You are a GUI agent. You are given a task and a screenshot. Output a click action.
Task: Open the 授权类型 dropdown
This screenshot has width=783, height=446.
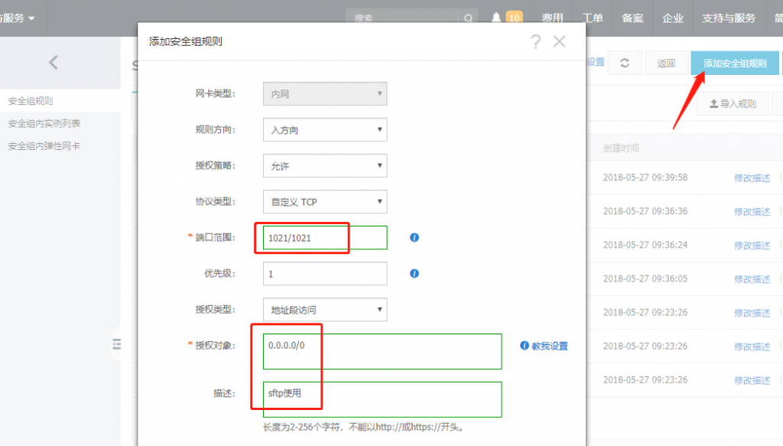(x=324, y=310)
